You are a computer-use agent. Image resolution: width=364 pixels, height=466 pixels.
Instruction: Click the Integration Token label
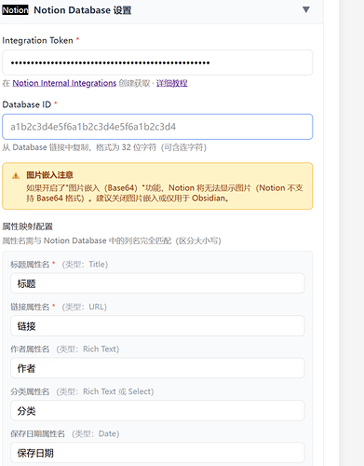point(37,40)
